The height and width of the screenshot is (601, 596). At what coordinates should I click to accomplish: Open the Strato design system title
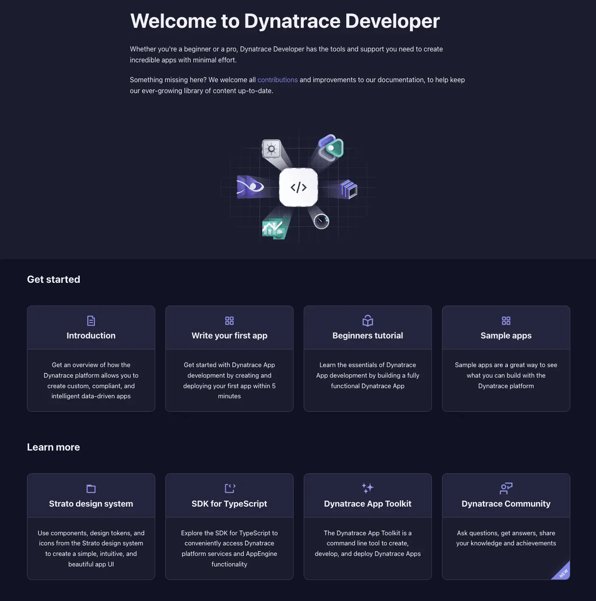91,504
